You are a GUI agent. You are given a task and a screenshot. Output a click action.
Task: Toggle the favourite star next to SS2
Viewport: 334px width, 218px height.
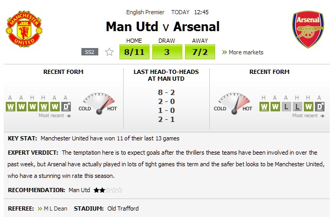point(109,52)
